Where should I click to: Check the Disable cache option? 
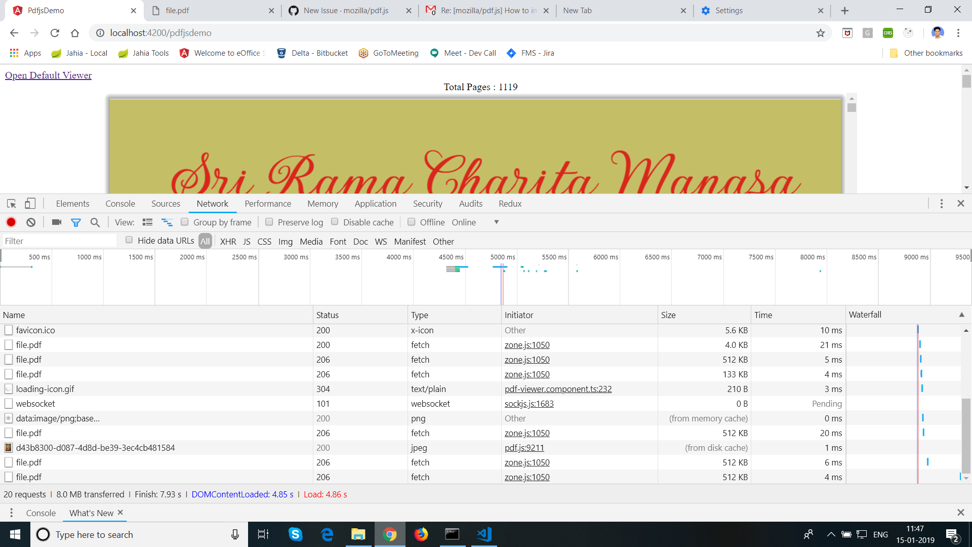(x=335, y=222)
